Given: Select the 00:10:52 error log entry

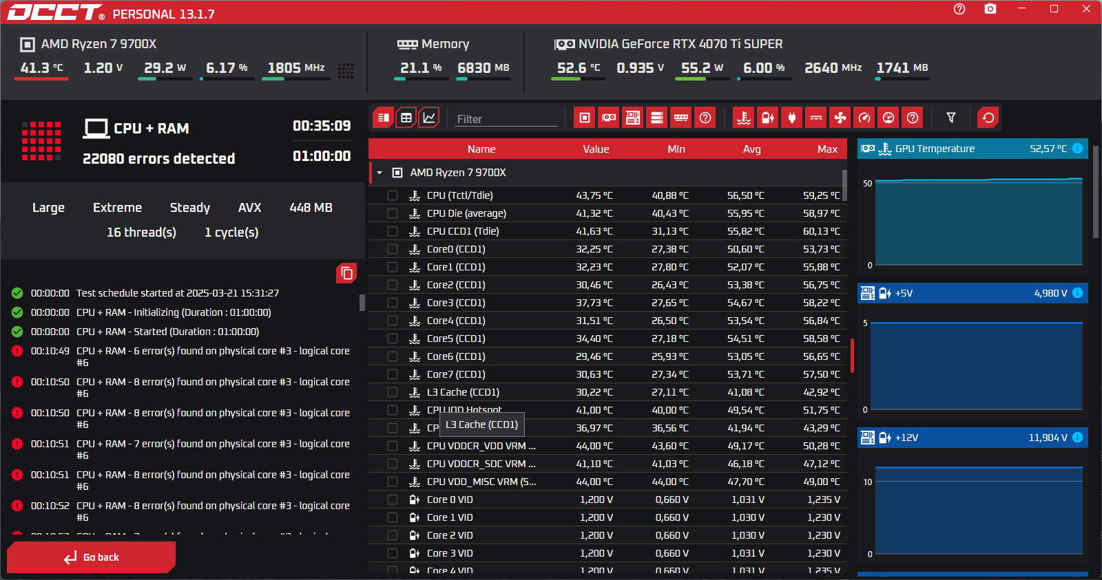Looking at the screenshot, I should tap(181, 511).
